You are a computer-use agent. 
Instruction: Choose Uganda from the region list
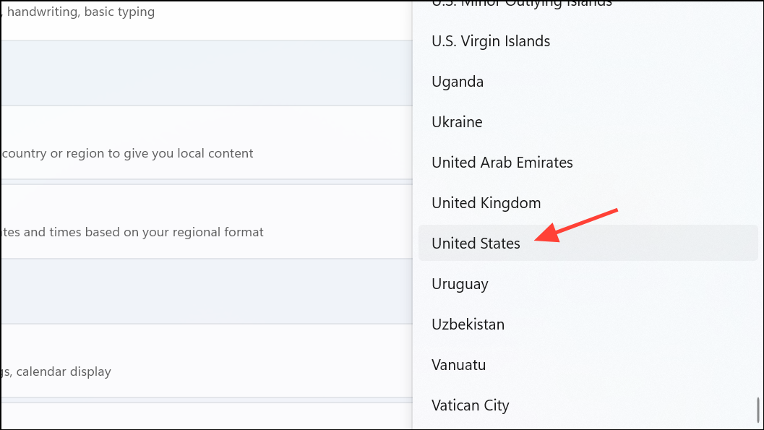click(458, 82)
